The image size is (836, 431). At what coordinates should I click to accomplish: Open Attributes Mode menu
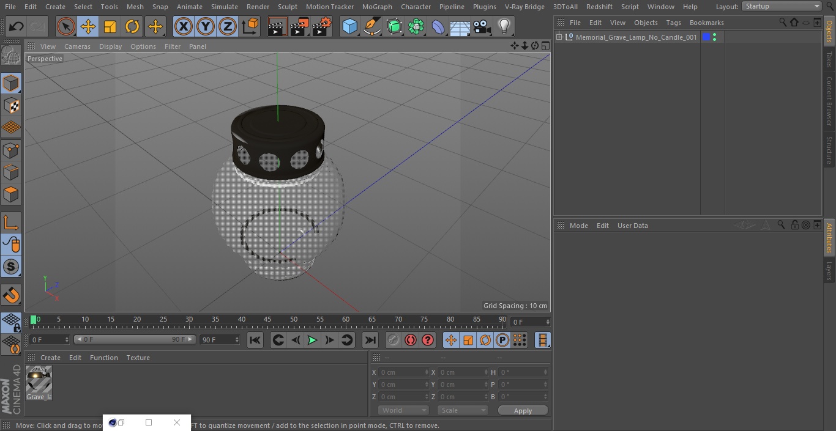[x=578, y=226]
